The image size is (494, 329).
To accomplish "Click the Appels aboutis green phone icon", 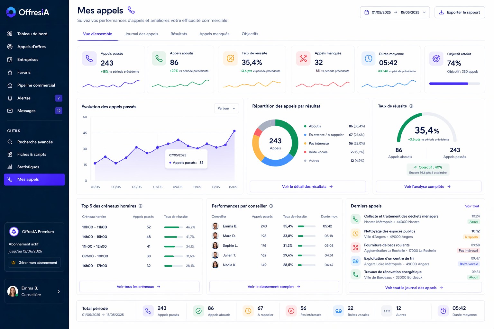I will click(159, 58).
